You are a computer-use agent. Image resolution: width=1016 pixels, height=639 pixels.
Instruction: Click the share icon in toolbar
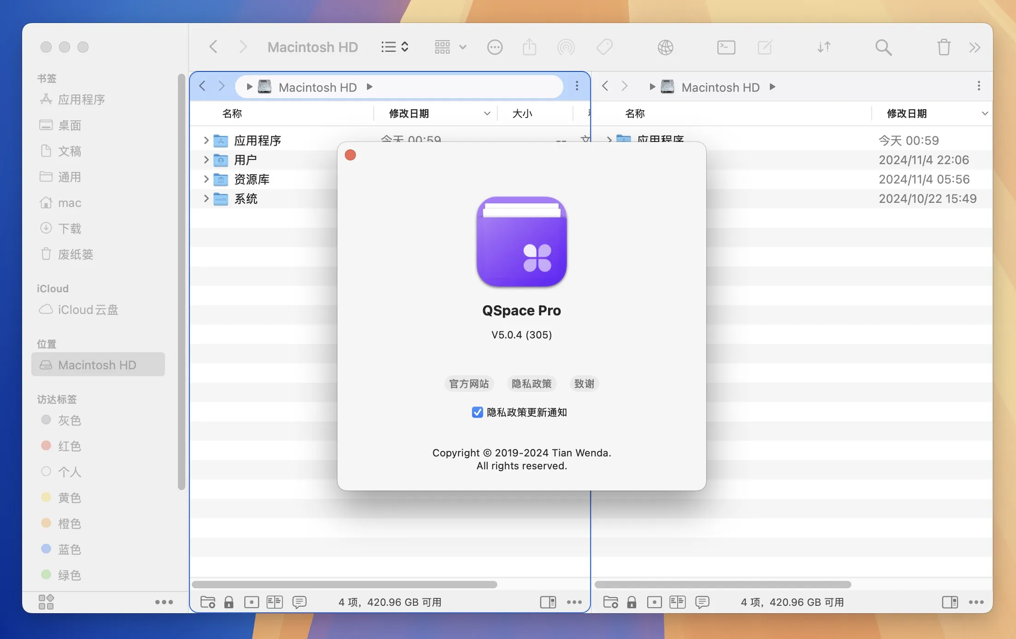[529, 47]
